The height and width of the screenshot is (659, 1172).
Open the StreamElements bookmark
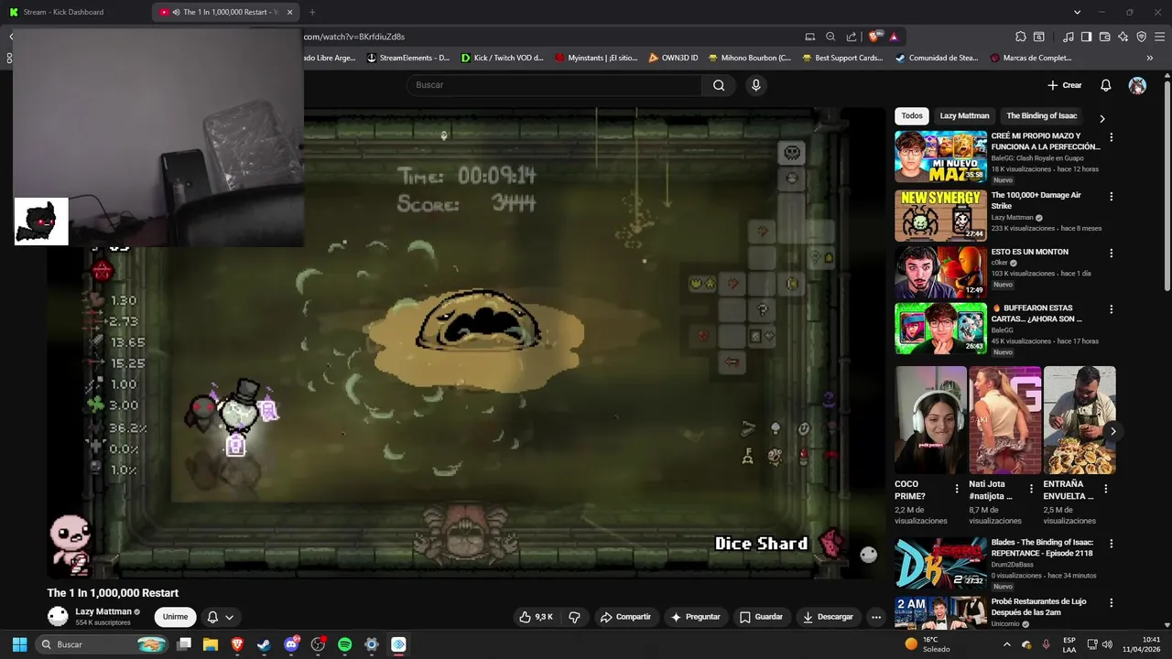point(408,58)
